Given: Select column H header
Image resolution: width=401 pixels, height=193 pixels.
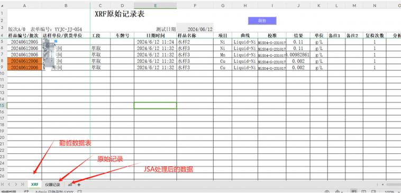Looking at the screenshot, I should coord(245,5).
